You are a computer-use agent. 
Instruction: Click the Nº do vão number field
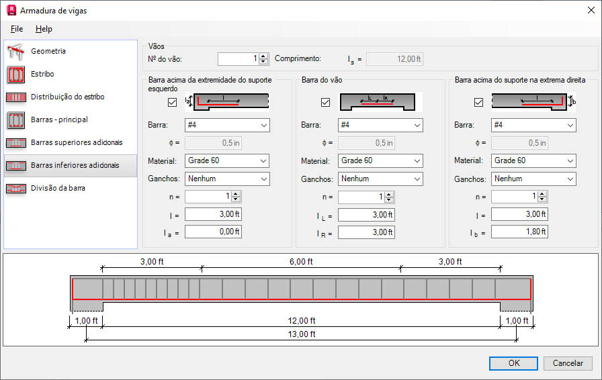pyautogui.click(x=239, y=58)
